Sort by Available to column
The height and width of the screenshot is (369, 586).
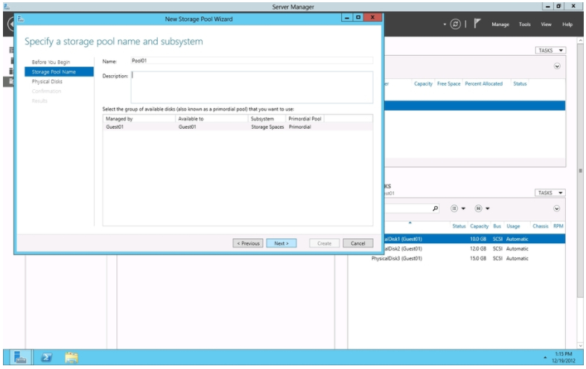point(211,119)
